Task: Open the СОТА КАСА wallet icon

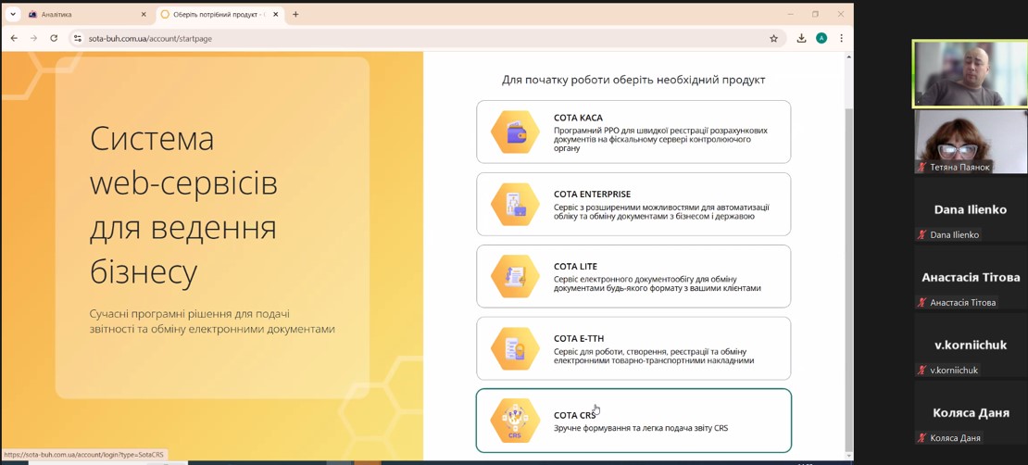Action: (515, 132)
